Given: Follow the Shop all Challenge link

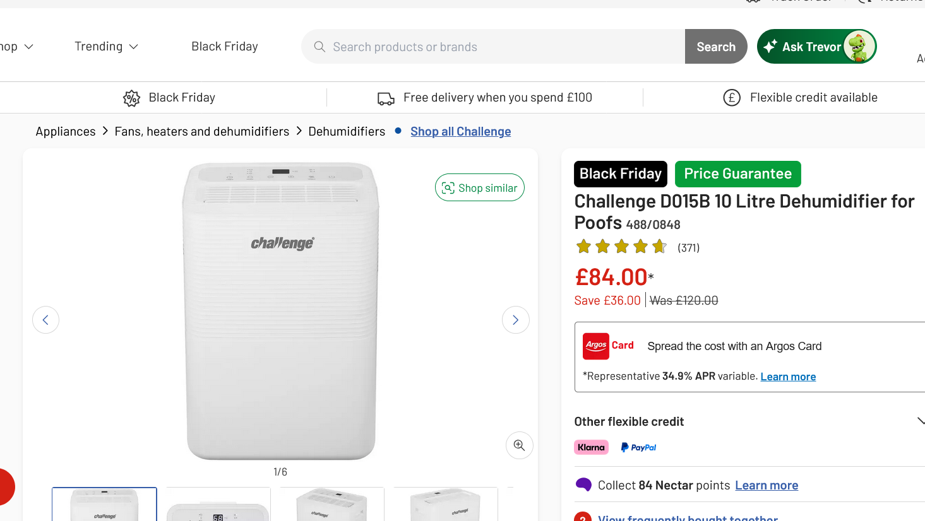Looking at the screenshot, I should click(x=460, y=131).
